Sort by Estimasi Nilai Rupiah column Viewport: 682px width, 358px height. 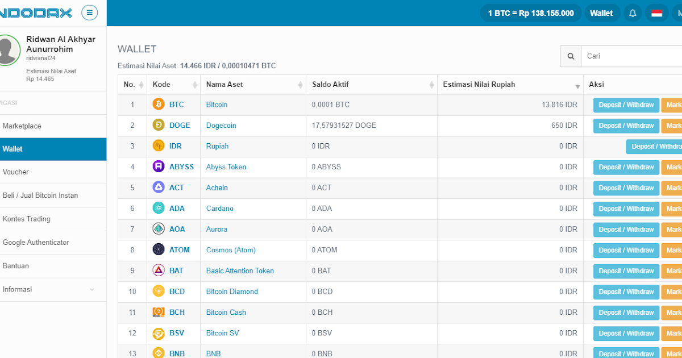510,85
